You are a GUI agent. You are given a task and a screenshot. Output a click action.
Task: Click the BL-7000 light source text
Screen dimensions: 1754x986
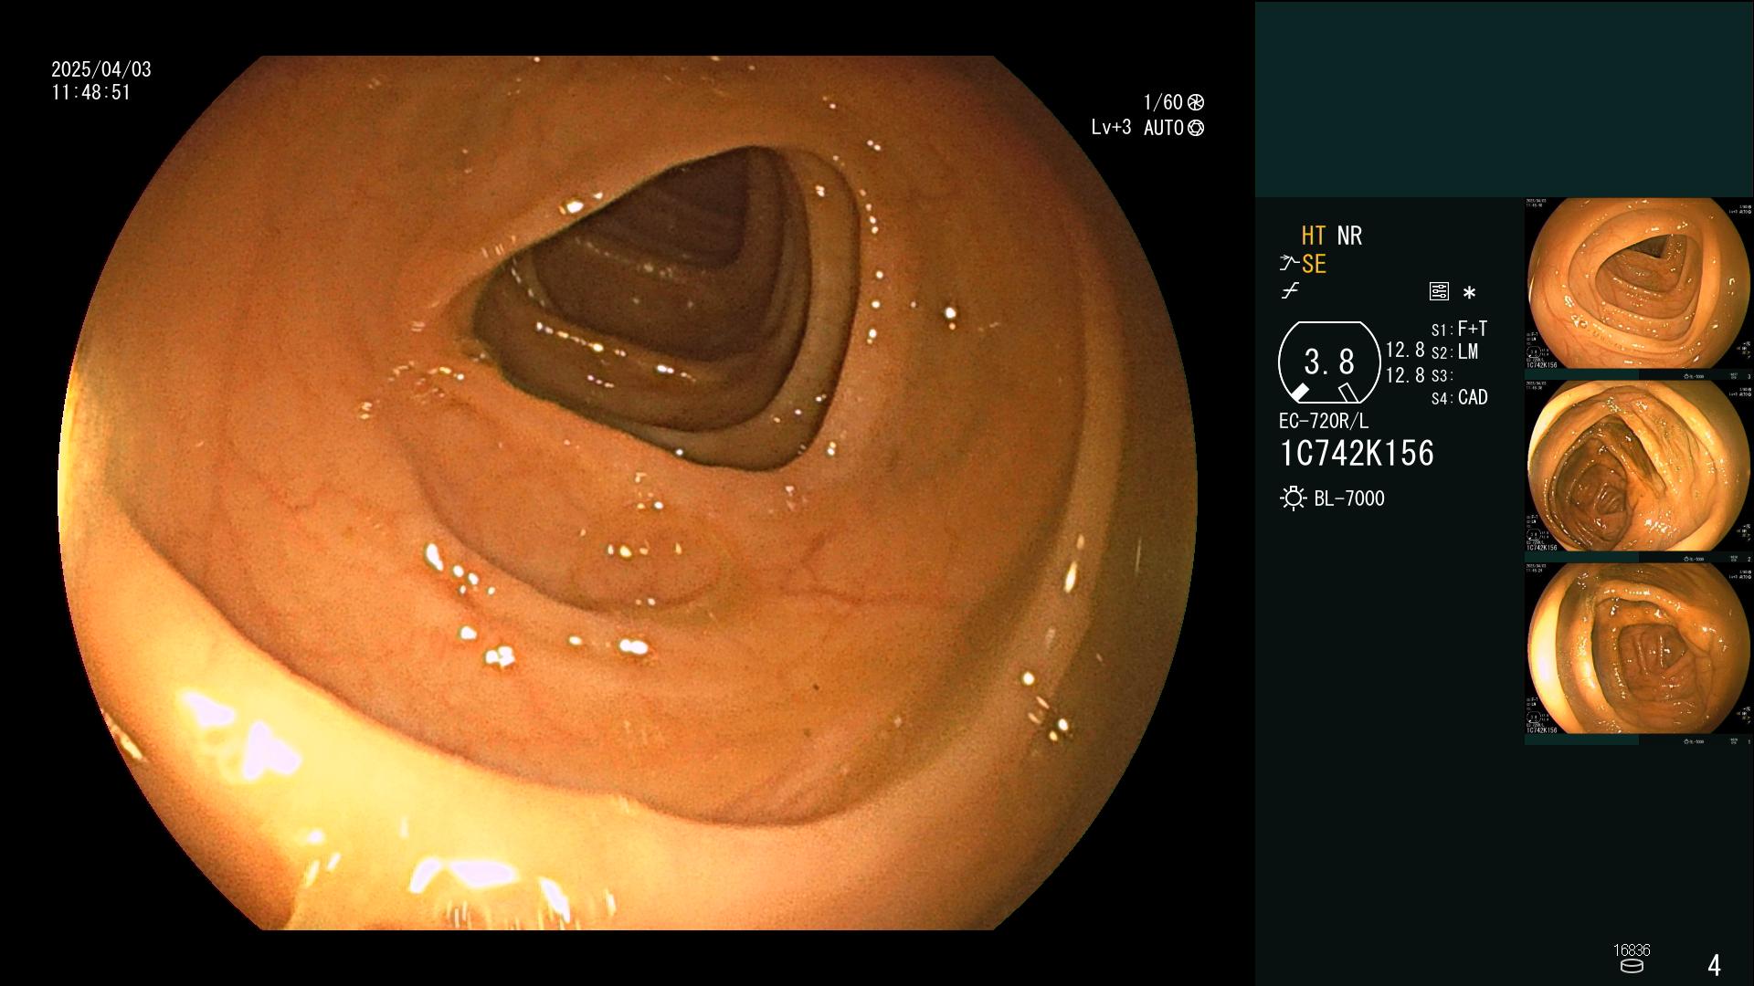tap(1349, 498)
